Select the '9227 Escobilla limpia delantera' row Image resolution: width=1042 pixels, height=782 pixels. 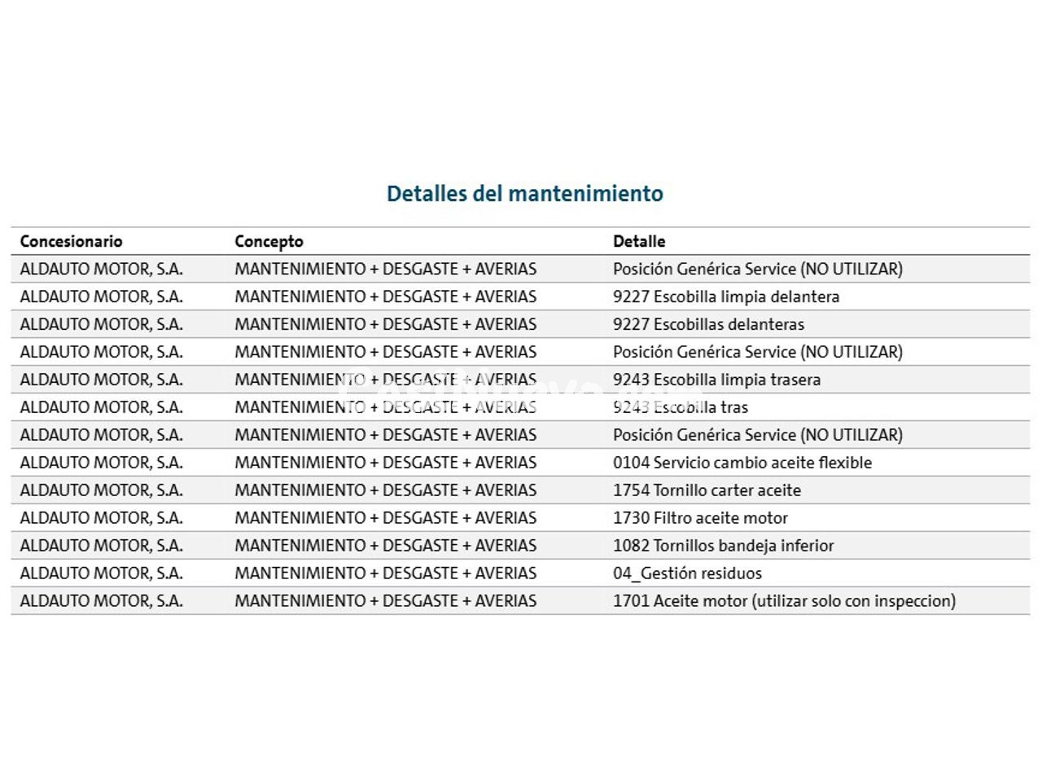(x=725, y=297)
